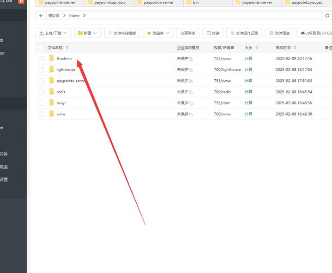Click the 755/root permission of ruoyi

(x=222, y=103)
